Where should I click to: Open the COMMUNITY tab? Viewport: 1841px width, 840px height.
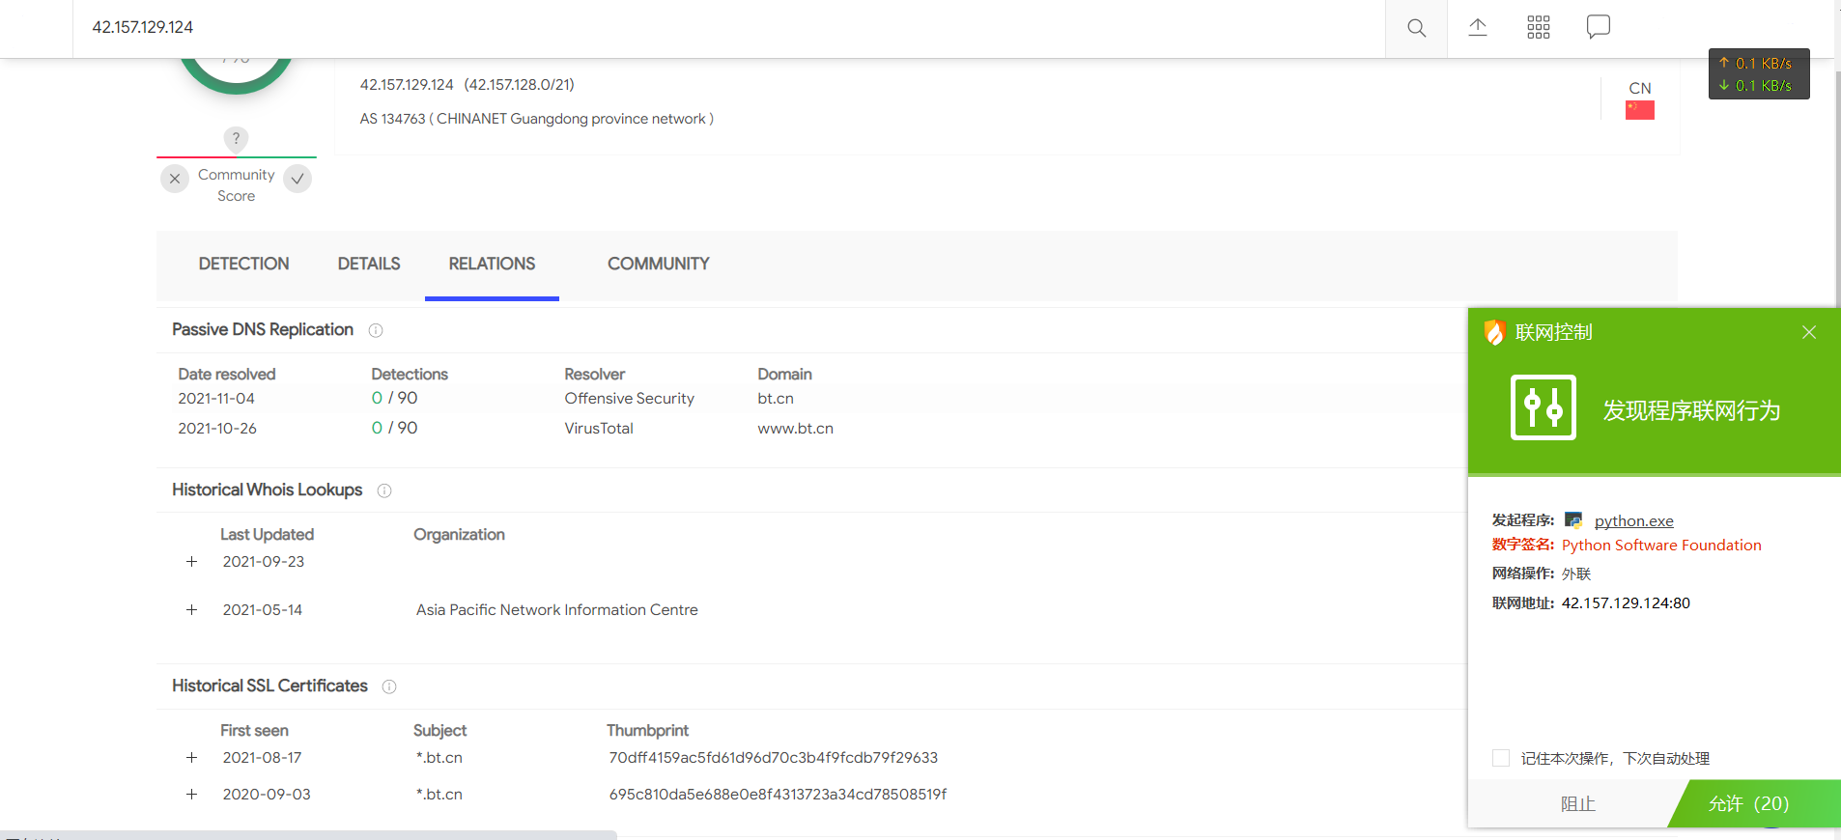coord(659,264)
